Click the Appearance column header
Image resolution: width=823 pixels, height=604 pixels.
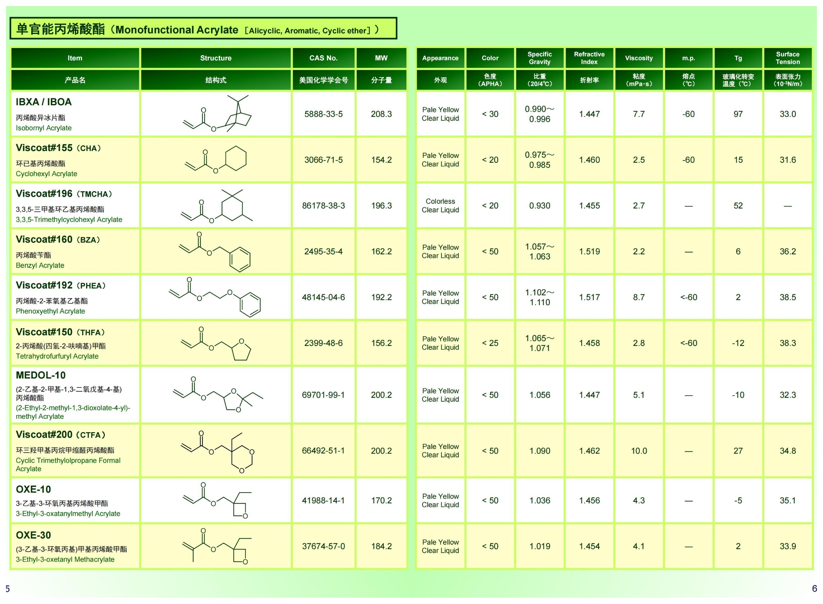click(x=440, y=58)
